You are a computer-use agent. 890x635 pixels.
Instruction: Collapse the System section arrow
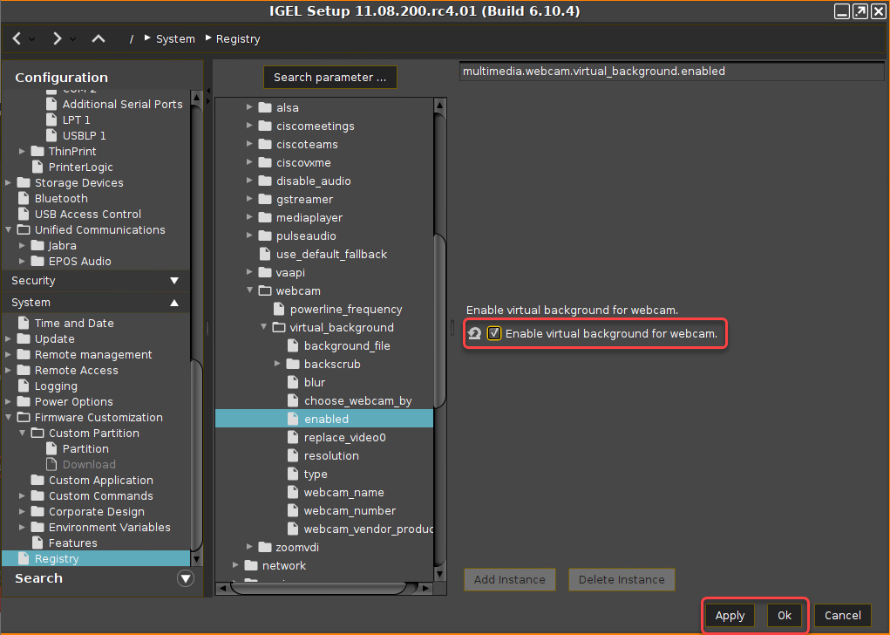coord(174,303)
